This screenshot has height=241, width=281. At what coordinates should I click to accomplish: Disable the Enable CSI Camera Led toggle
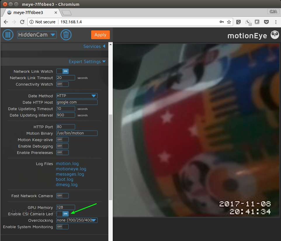62,214
